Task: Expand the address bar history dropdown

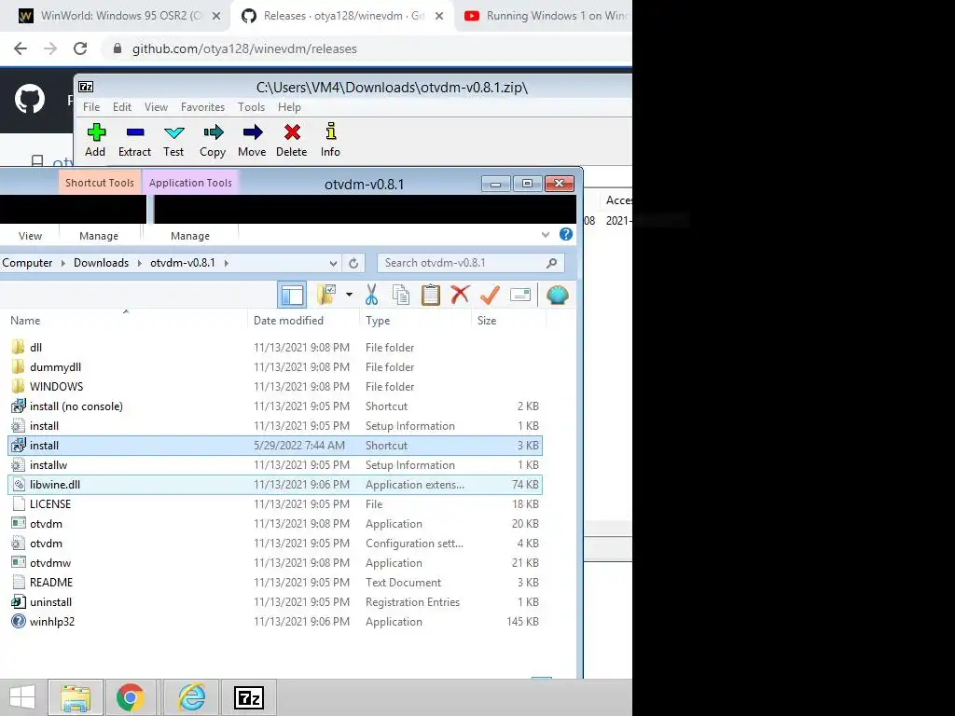Action: click(333, 263)
